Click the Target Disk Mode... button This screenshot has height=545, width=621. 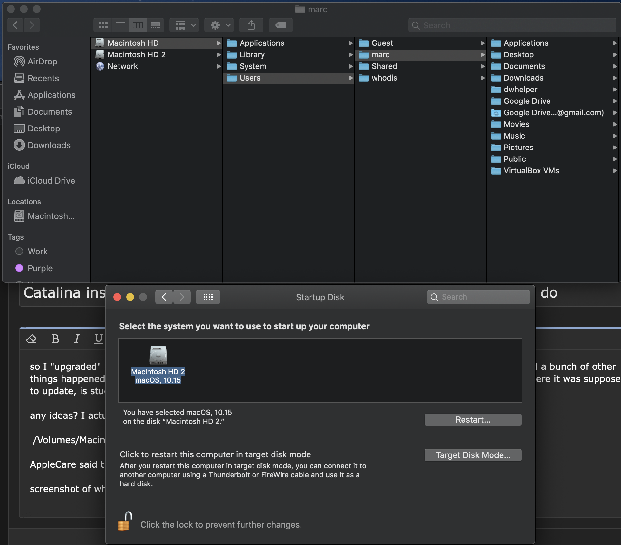(473, 455)
